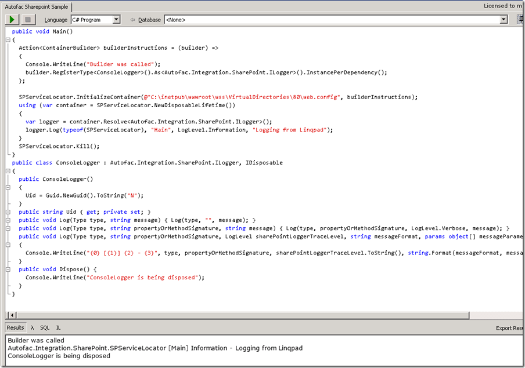The width and height of the screenshot is (525, 368).
Task: Switch to the IL tab
Action: point(58,328)
